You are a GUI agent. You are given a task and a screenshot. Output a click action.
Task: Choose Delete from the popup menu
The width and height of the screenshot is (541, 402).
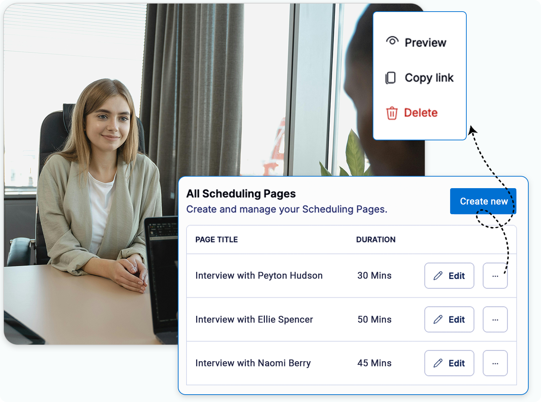click(412, 113)
